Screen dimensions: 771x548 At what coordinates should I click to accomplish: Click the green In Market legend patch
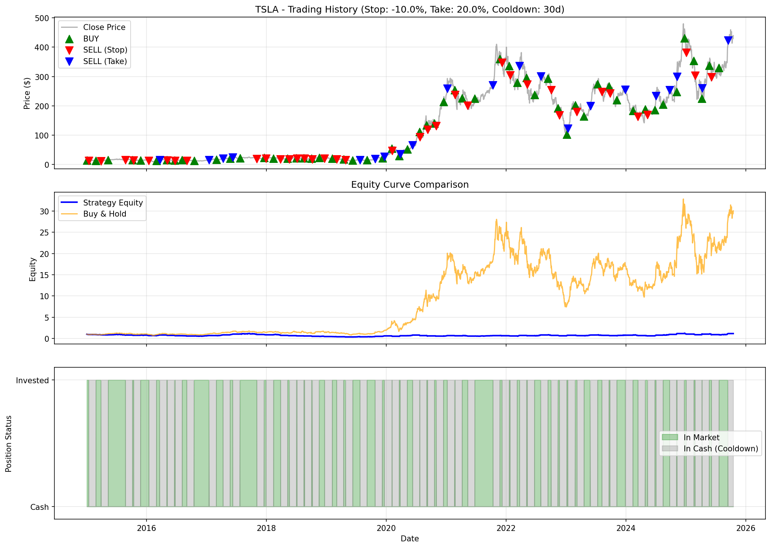(670, 438)
